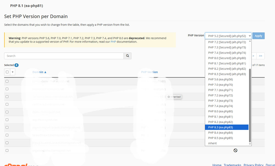275x166 pixels.
Task: Select PHP 8.2 [Secured] (alt-php82)
Action: click(x=227, y=69)
